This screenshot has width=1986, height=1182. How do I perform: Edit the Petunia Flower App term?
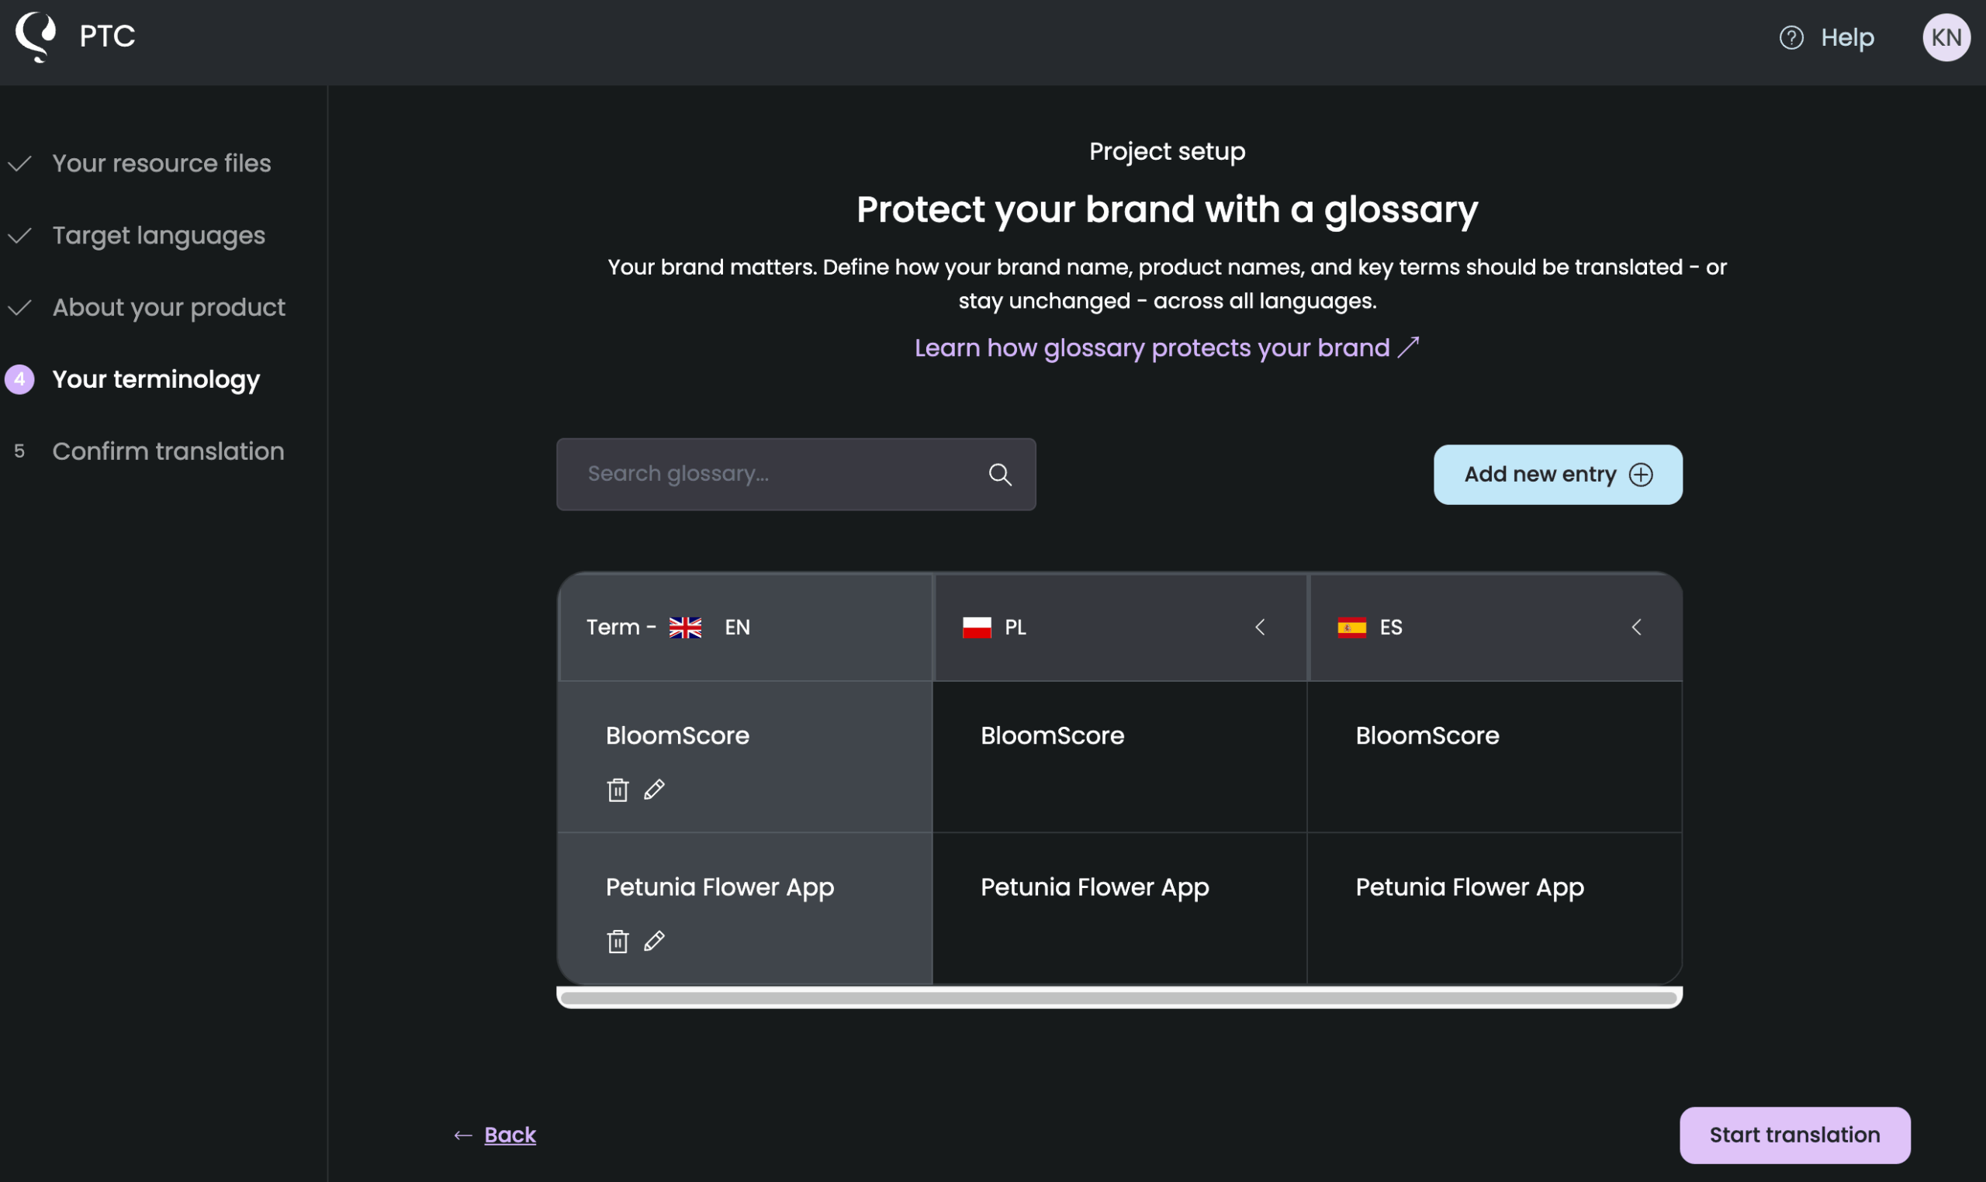point(654,942)
